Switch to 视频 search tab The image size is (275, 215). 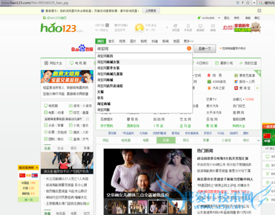(x=122, y=41)
